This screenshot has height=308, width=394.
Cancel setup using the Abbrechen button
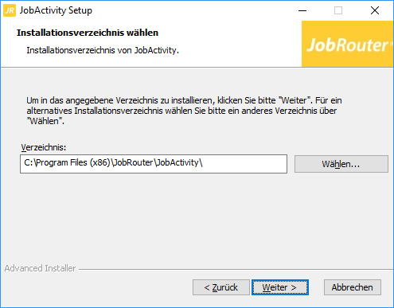353,287
